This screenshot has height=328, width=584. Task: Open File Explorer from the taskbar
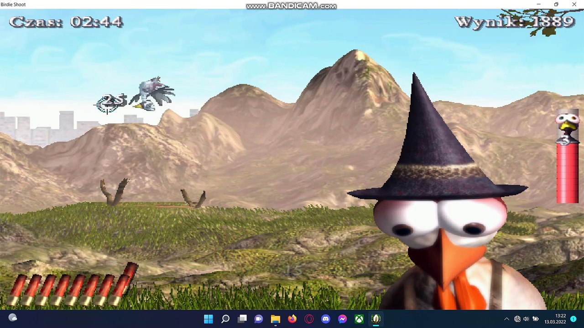click(x=276, y=319)
